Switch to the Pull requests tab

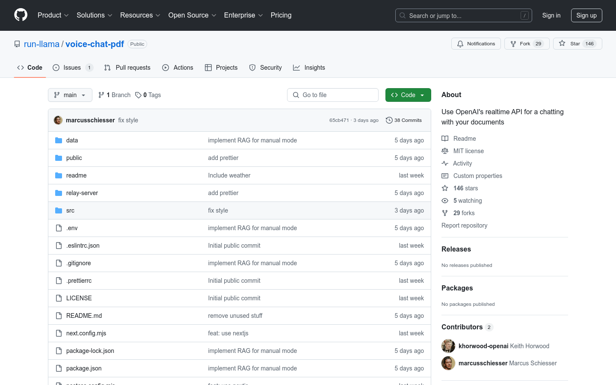(127, 68)
